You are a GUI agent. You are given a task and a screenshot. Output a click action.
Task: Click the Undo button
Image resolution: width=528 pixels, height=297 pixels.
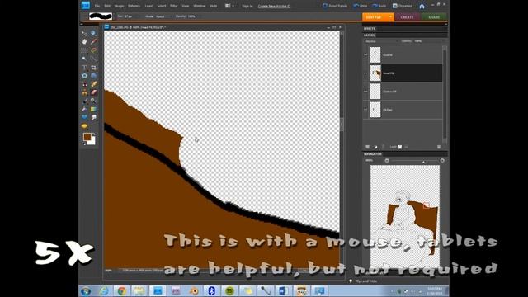point(361,6)
